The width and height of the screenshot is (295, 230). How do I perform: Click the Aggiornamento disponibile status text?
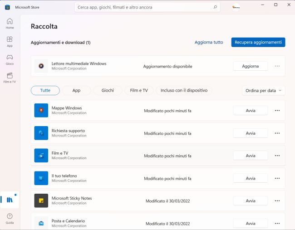pyautogui.click(x=167, y=66)
